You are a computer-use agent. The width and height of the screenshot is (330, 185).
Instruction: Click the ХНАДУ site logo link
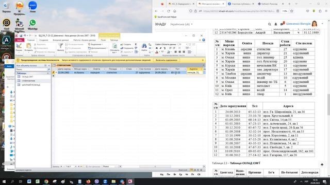[160, 24]
